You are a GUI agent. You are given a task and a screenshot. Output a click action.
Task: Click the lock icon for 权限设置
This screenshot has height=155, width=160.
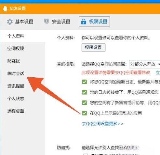84,21
